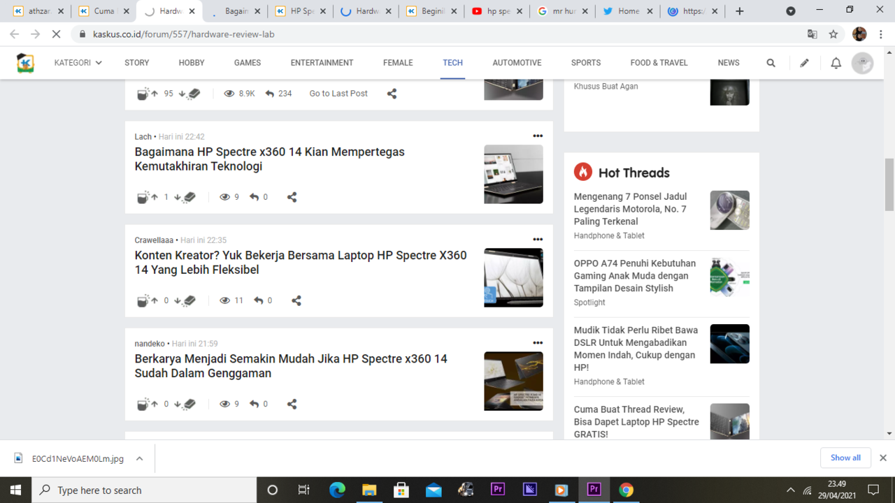The height and width of the screenshot is (503, 895).
Task: Open thread Konten Kreator Yuk Bekerja Bersama
Action: pos(301,263)
